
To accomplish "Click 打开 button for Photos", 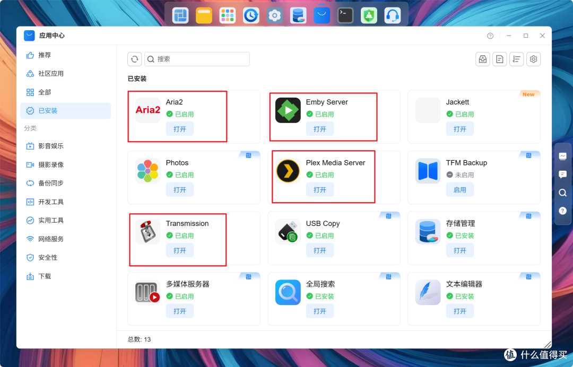I will point(180,190).
